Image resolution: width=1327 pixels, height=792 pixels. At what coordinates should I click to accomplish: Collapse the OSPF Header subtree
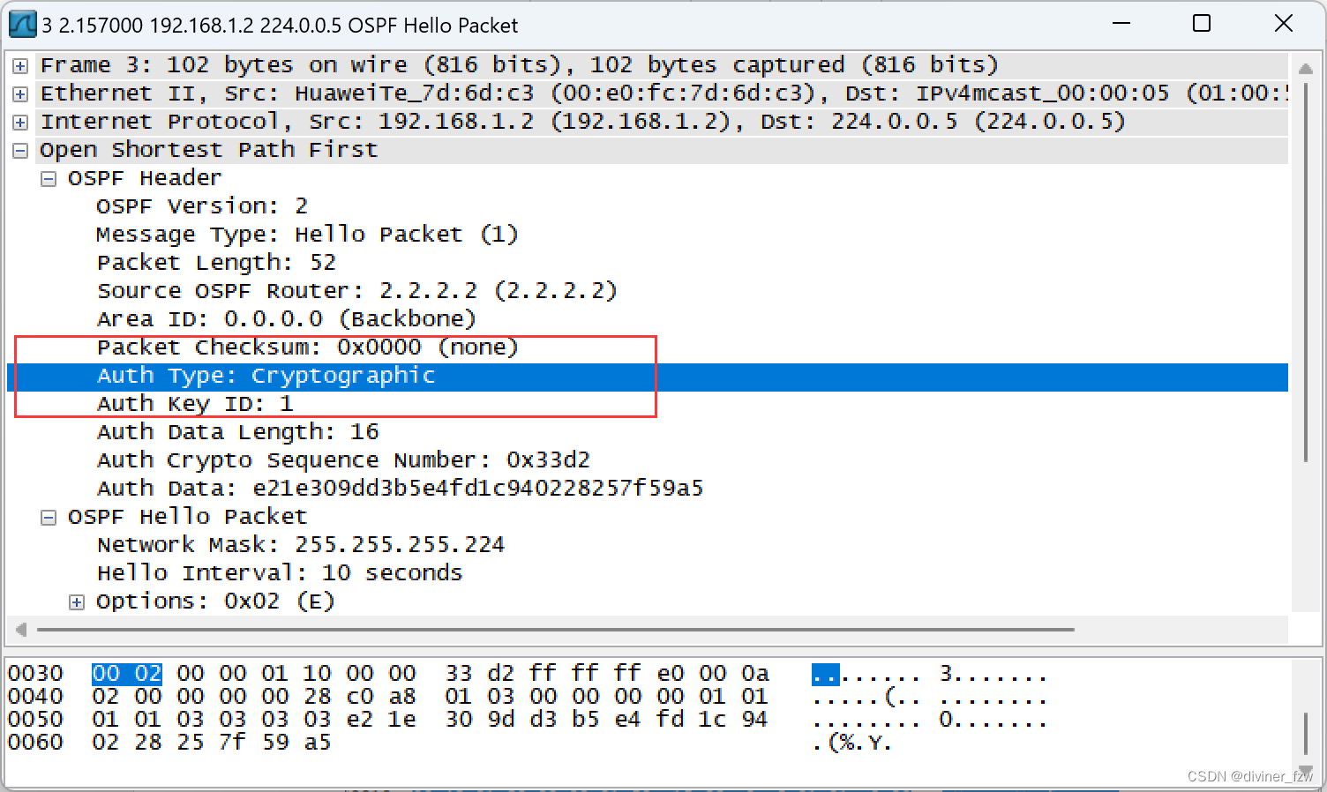click(x=49, y=178)
